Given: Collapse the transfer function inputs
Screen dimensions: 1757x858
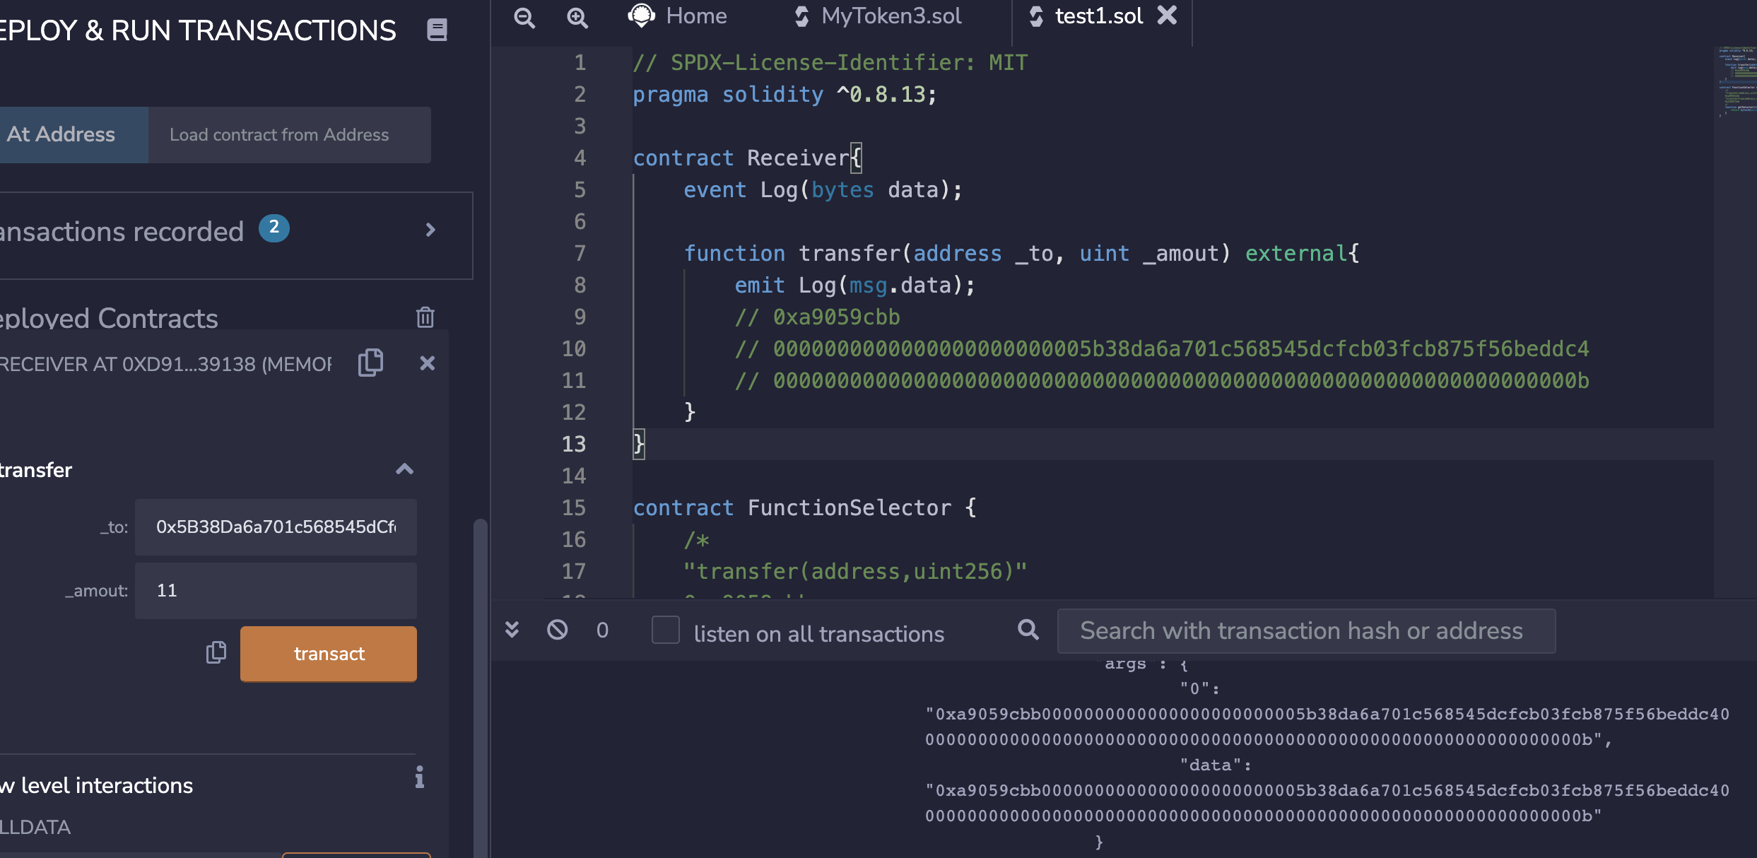Looking at the screenshot, I should click(404, 469).
